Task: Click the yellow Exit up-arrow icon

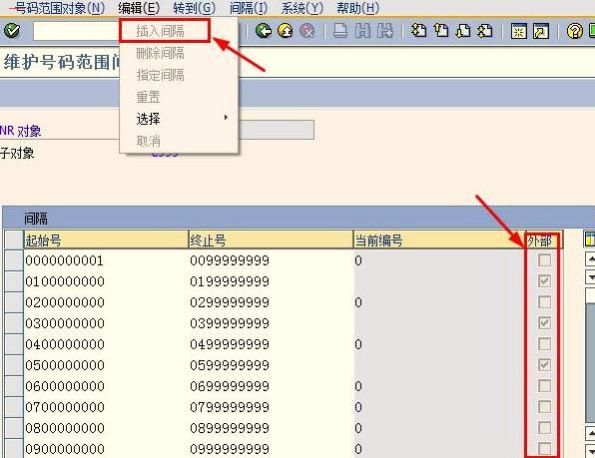Action: (286, 31)
